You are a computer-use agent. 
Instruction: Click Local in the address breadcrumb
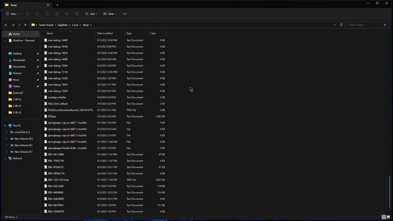75,25
